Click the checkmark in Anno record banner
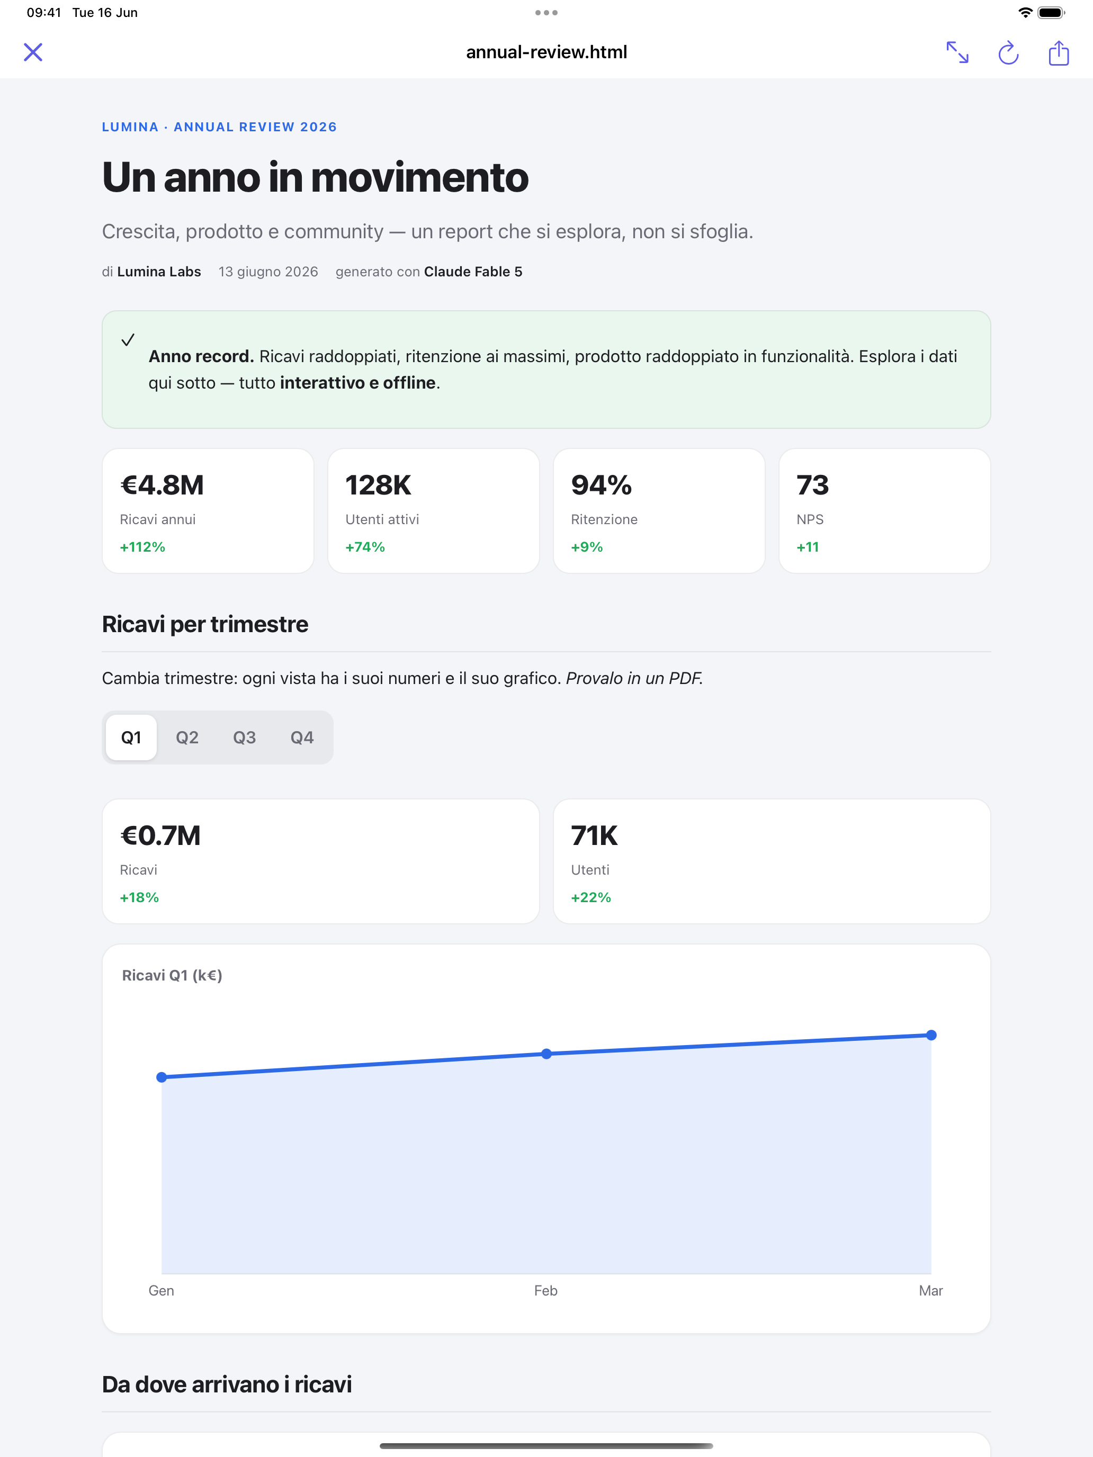This screenshot has width=1093, height=1457. point(128,340)
